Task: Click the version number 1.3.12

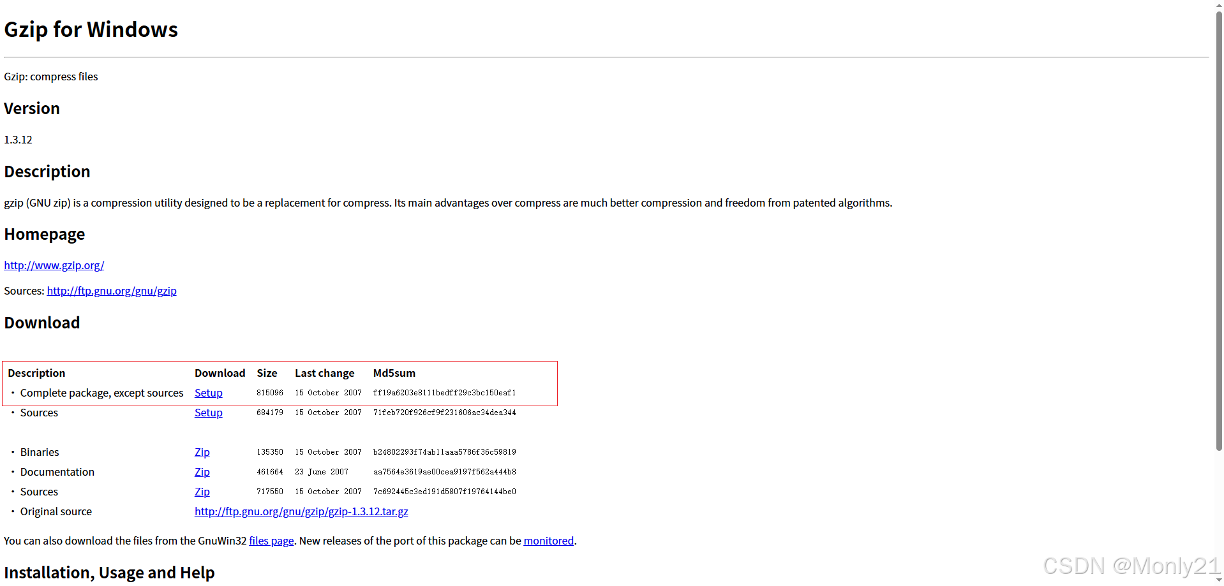Action: click(x=18, y=140)
